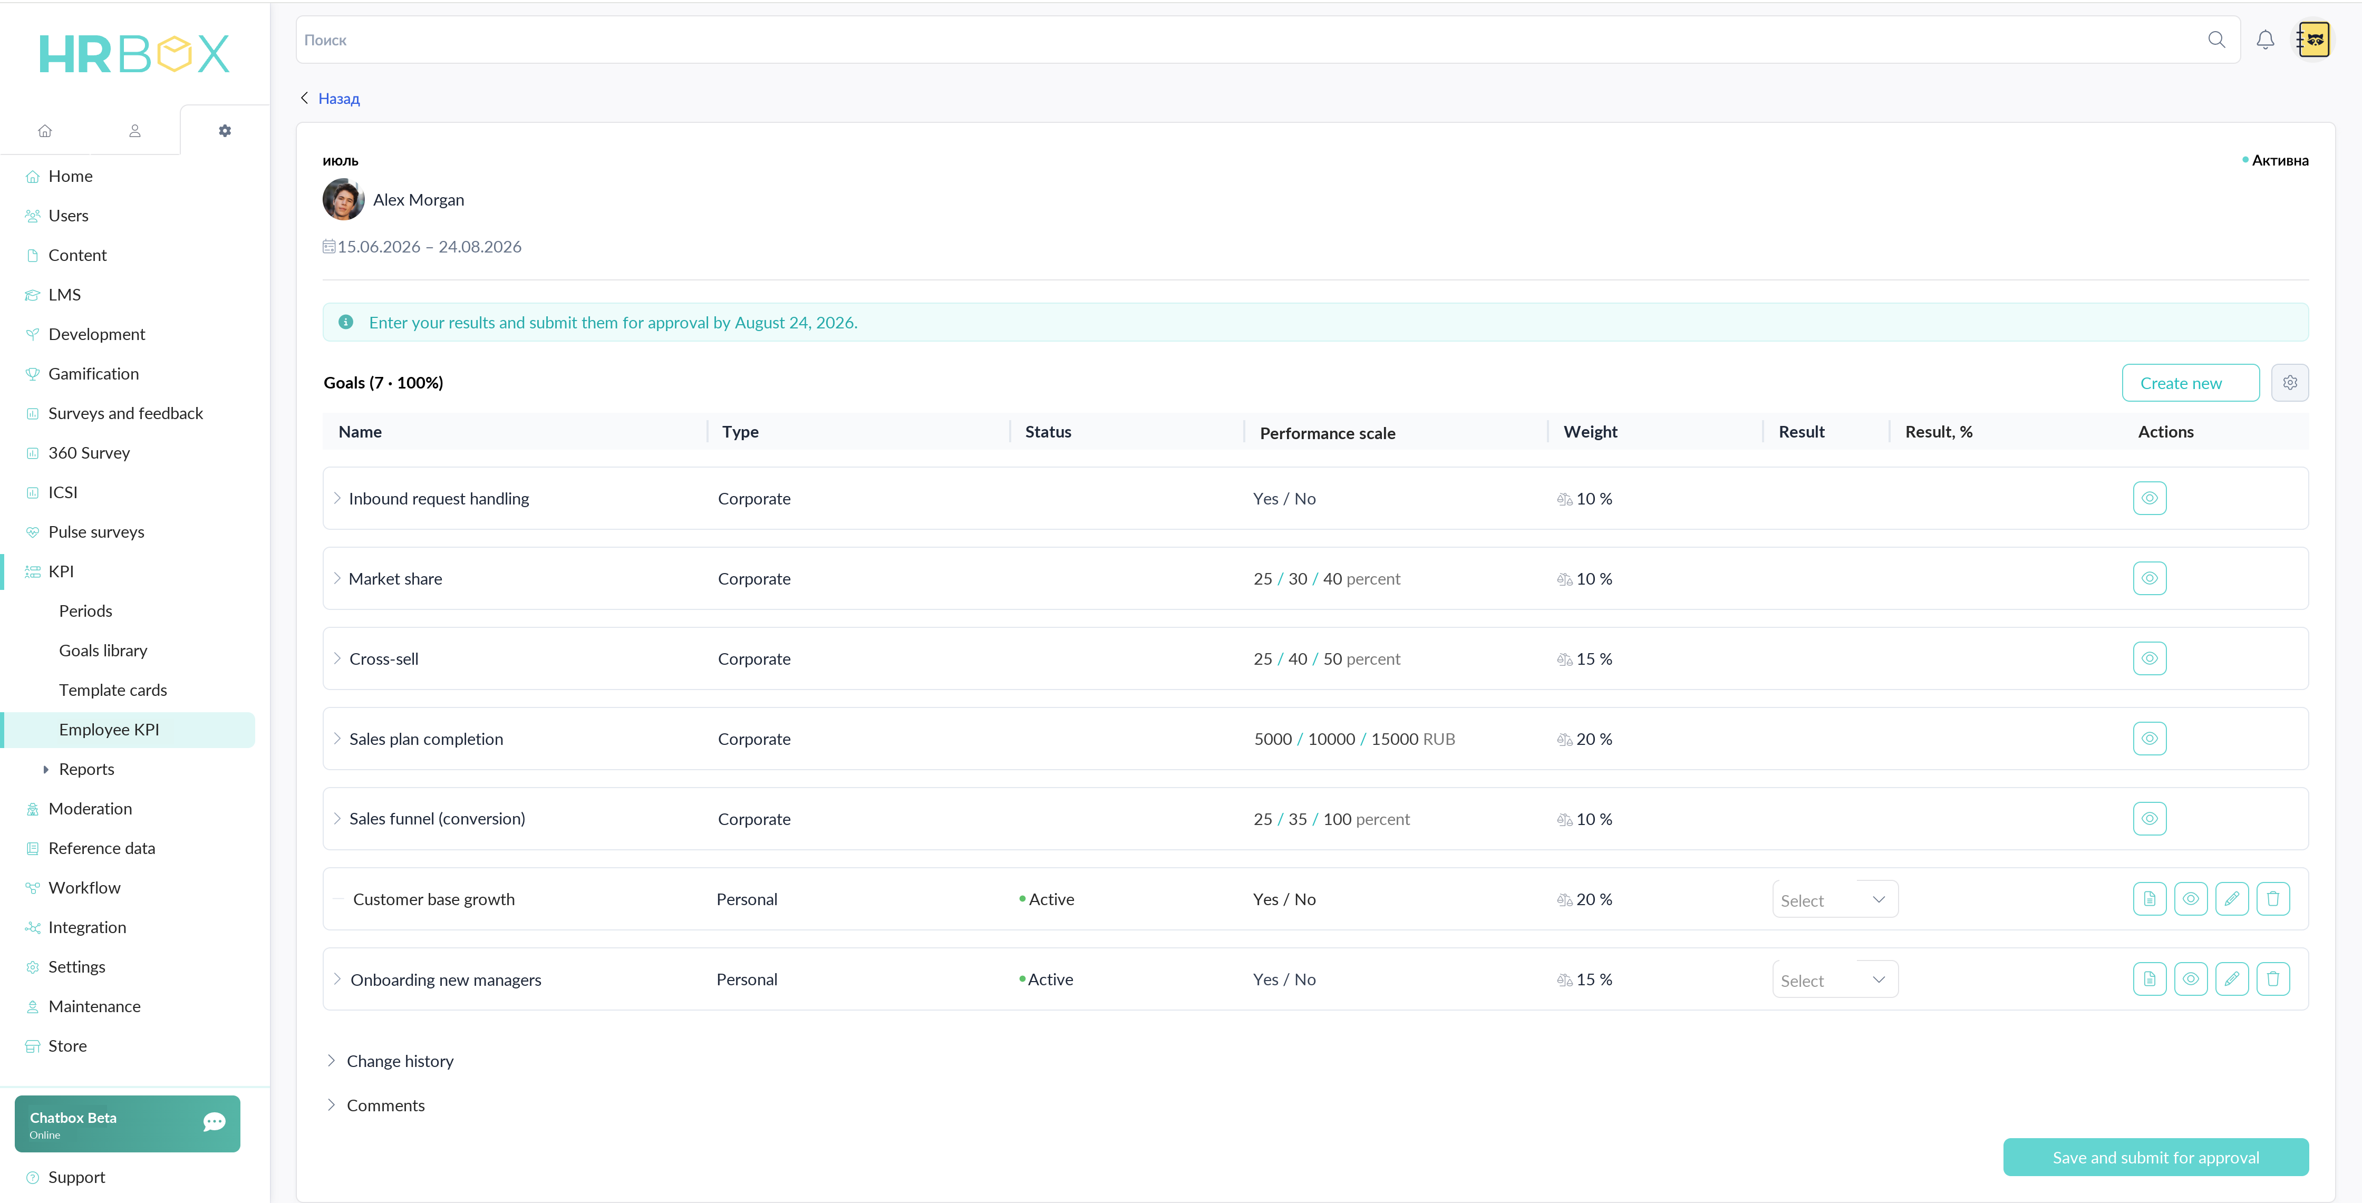Delete the Customer base growth goal

click(x=2273, y=899)
